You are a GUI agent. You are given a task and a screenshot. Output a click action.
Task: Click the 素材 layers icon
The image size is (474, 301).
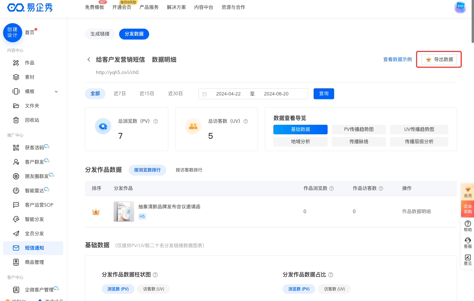tap(16, 77)
